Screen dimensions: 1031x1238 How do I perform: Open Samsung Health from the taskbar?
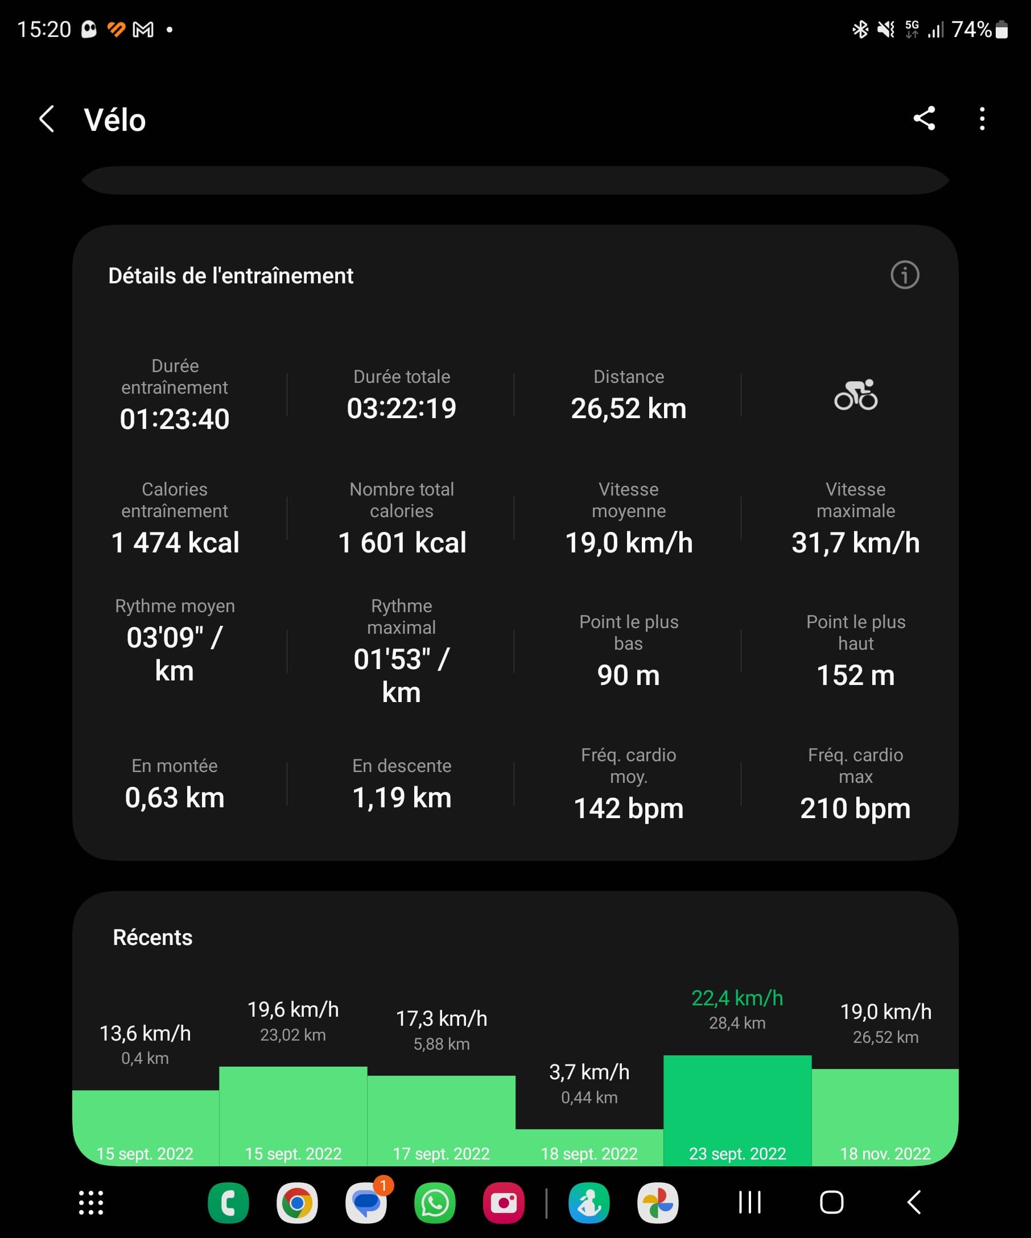click(x=588, y=1203)
